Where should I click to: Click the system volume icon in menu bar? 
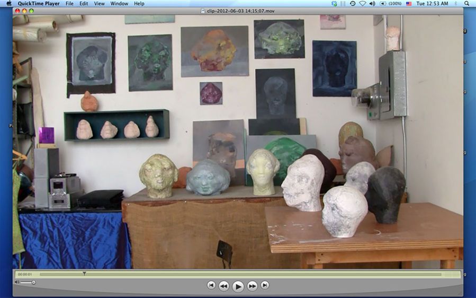(372, 4)
